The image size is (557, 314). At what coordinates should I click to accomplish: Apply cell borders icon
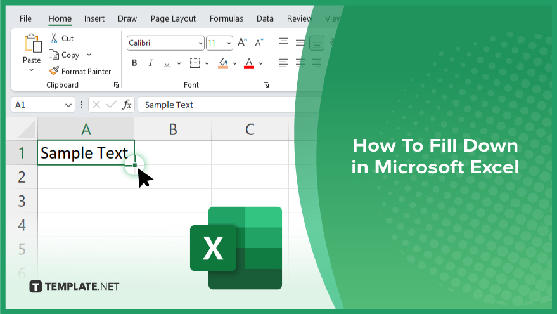click(x=195, y=63)
